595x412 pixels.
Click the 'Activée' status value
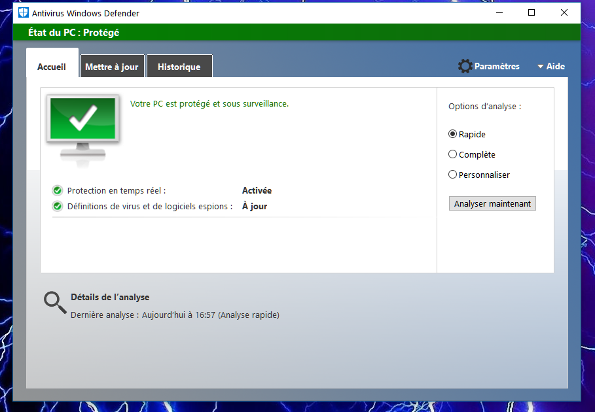257,190
